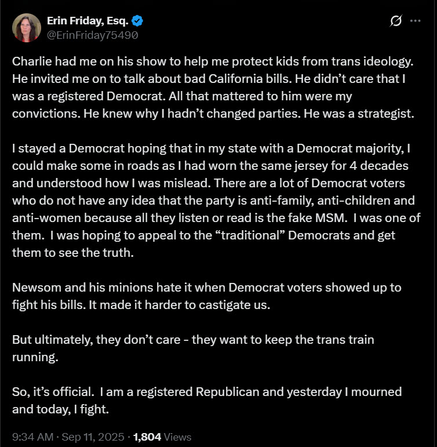Click the line ending 'He was a strategist.'
437x447 pixels.
(x=213, y=114)
